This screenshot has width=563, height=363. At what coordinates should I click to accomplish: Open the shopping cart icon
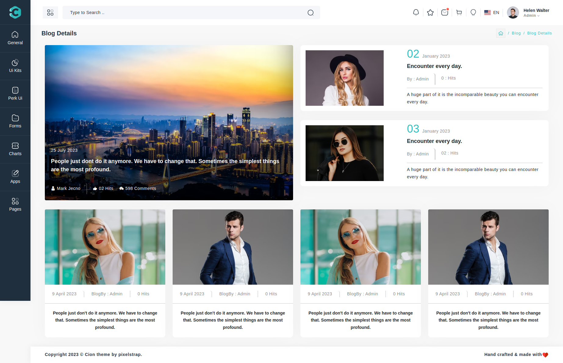[x=459, y=12]
